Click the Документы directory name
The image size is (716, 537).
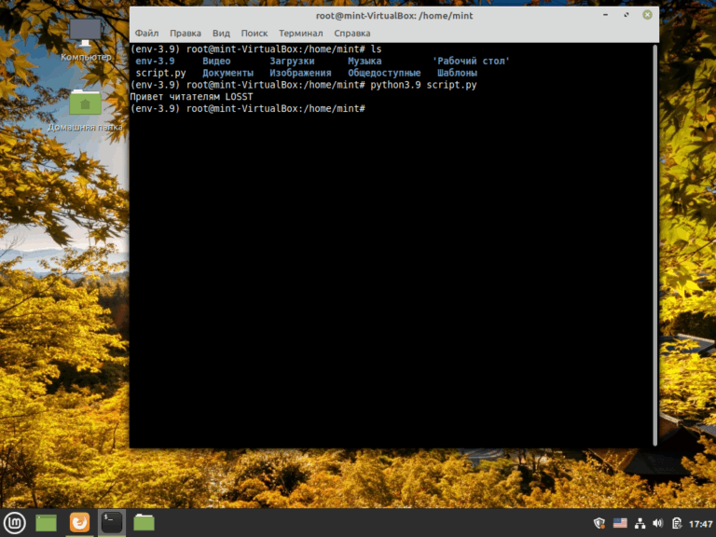click(227, 73)
